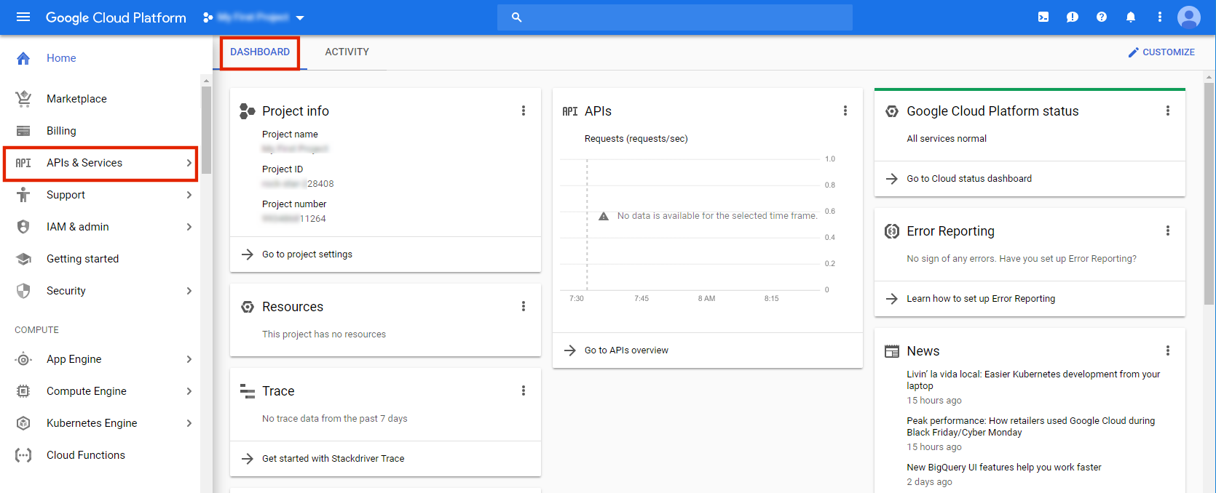This screenshot has height=493, width=1216.
Task: Click the Customize button
Action: pos(1161,52)
